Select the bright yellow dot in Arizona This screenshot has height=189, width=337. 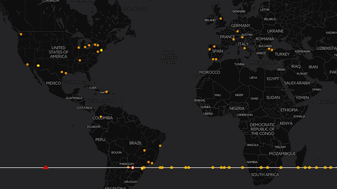click(38, 66)
